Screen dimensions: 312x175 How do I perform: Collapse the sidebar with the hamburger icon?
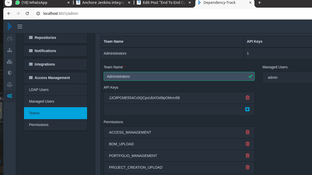click(x=20, y=26)
